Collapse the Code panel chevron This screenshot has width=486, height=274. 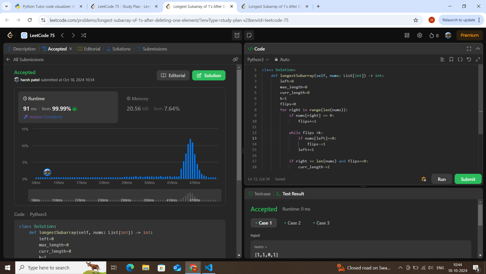point(478,49)
